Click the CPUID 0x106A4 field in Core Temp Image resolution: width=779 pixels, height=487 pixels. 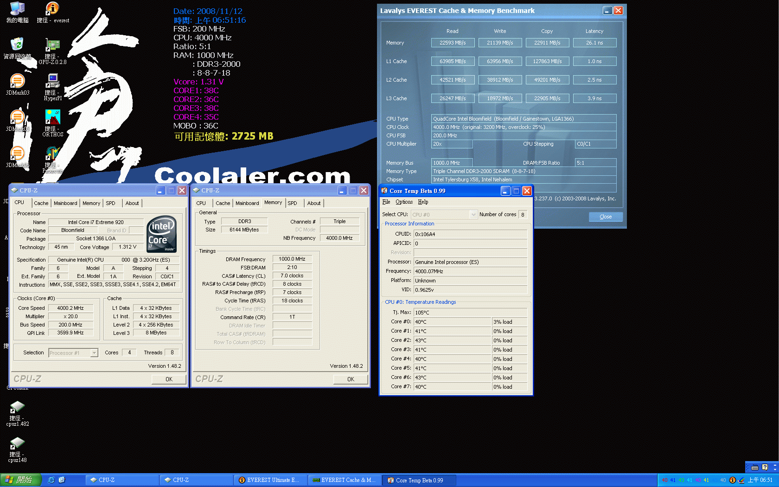[470, 234]
